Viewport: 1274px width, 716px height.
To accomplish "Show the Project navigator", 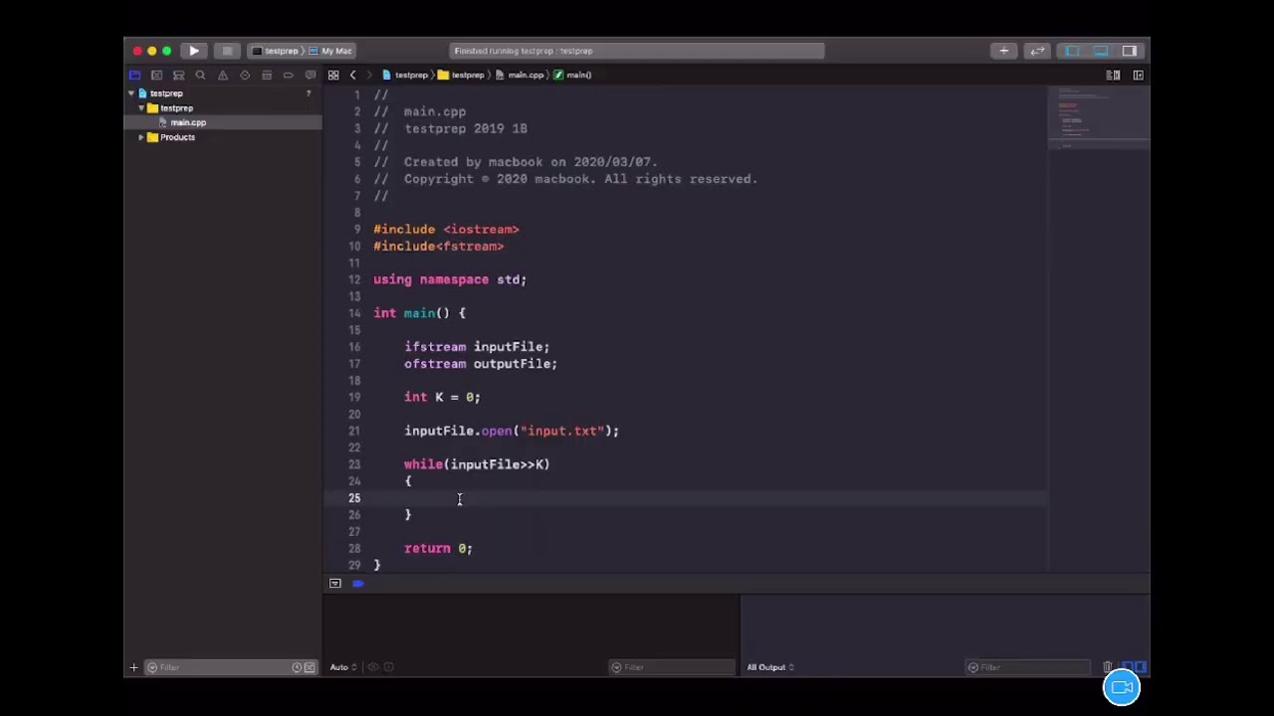I will tap(134, 75).
